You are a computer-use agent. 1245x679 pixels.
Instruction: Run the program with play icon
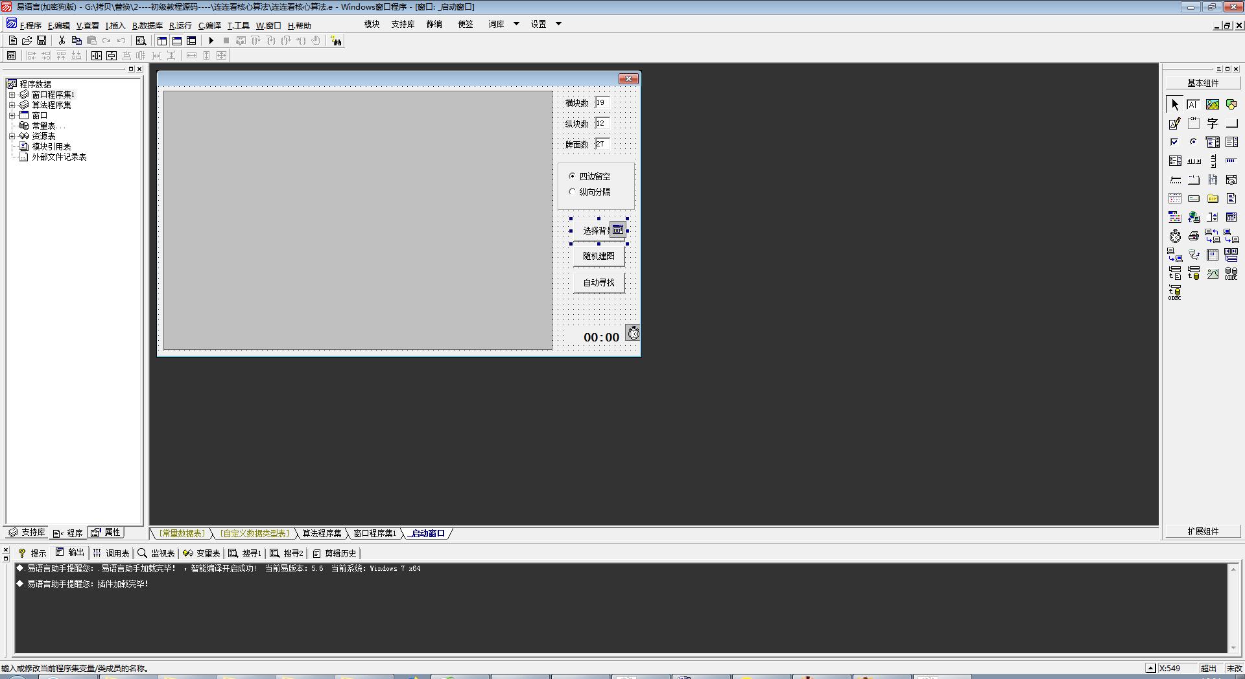[x=211, y=40]
